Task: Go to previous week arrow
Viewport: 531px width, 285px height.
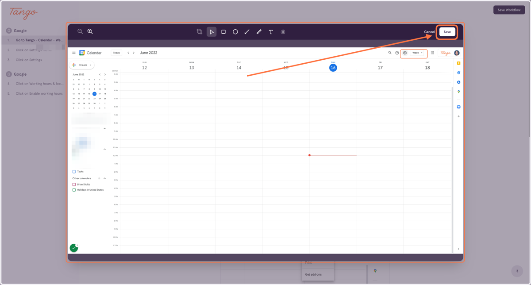Action: tap(128, 53)
